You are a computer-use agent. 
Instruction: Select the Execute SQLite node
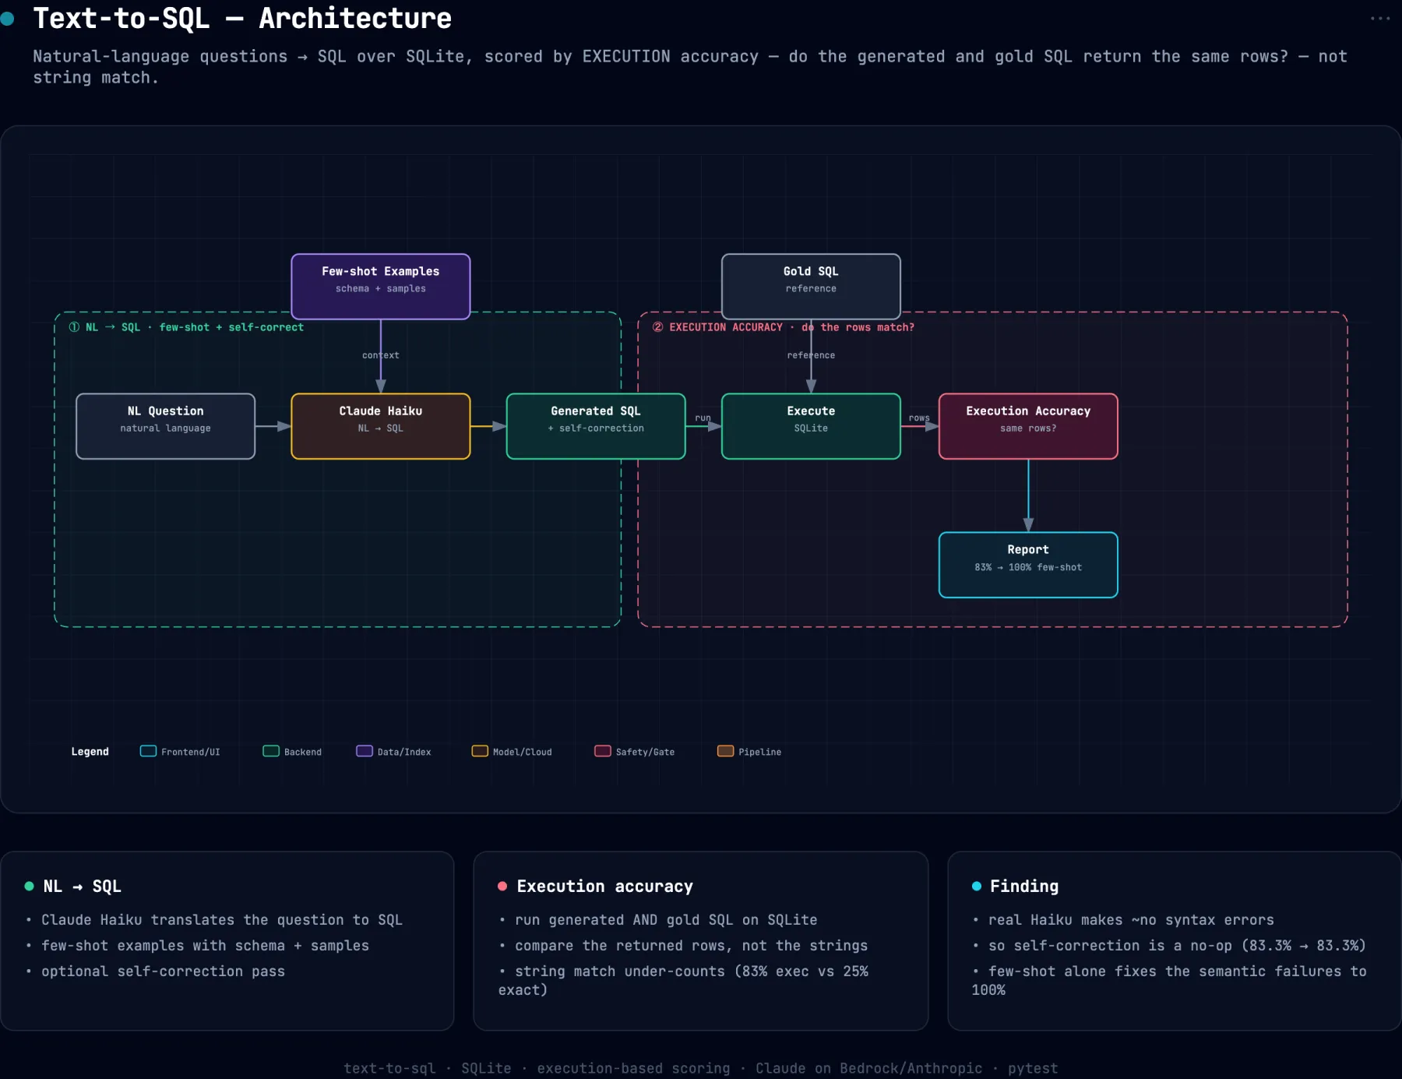(x=811, y=426)
